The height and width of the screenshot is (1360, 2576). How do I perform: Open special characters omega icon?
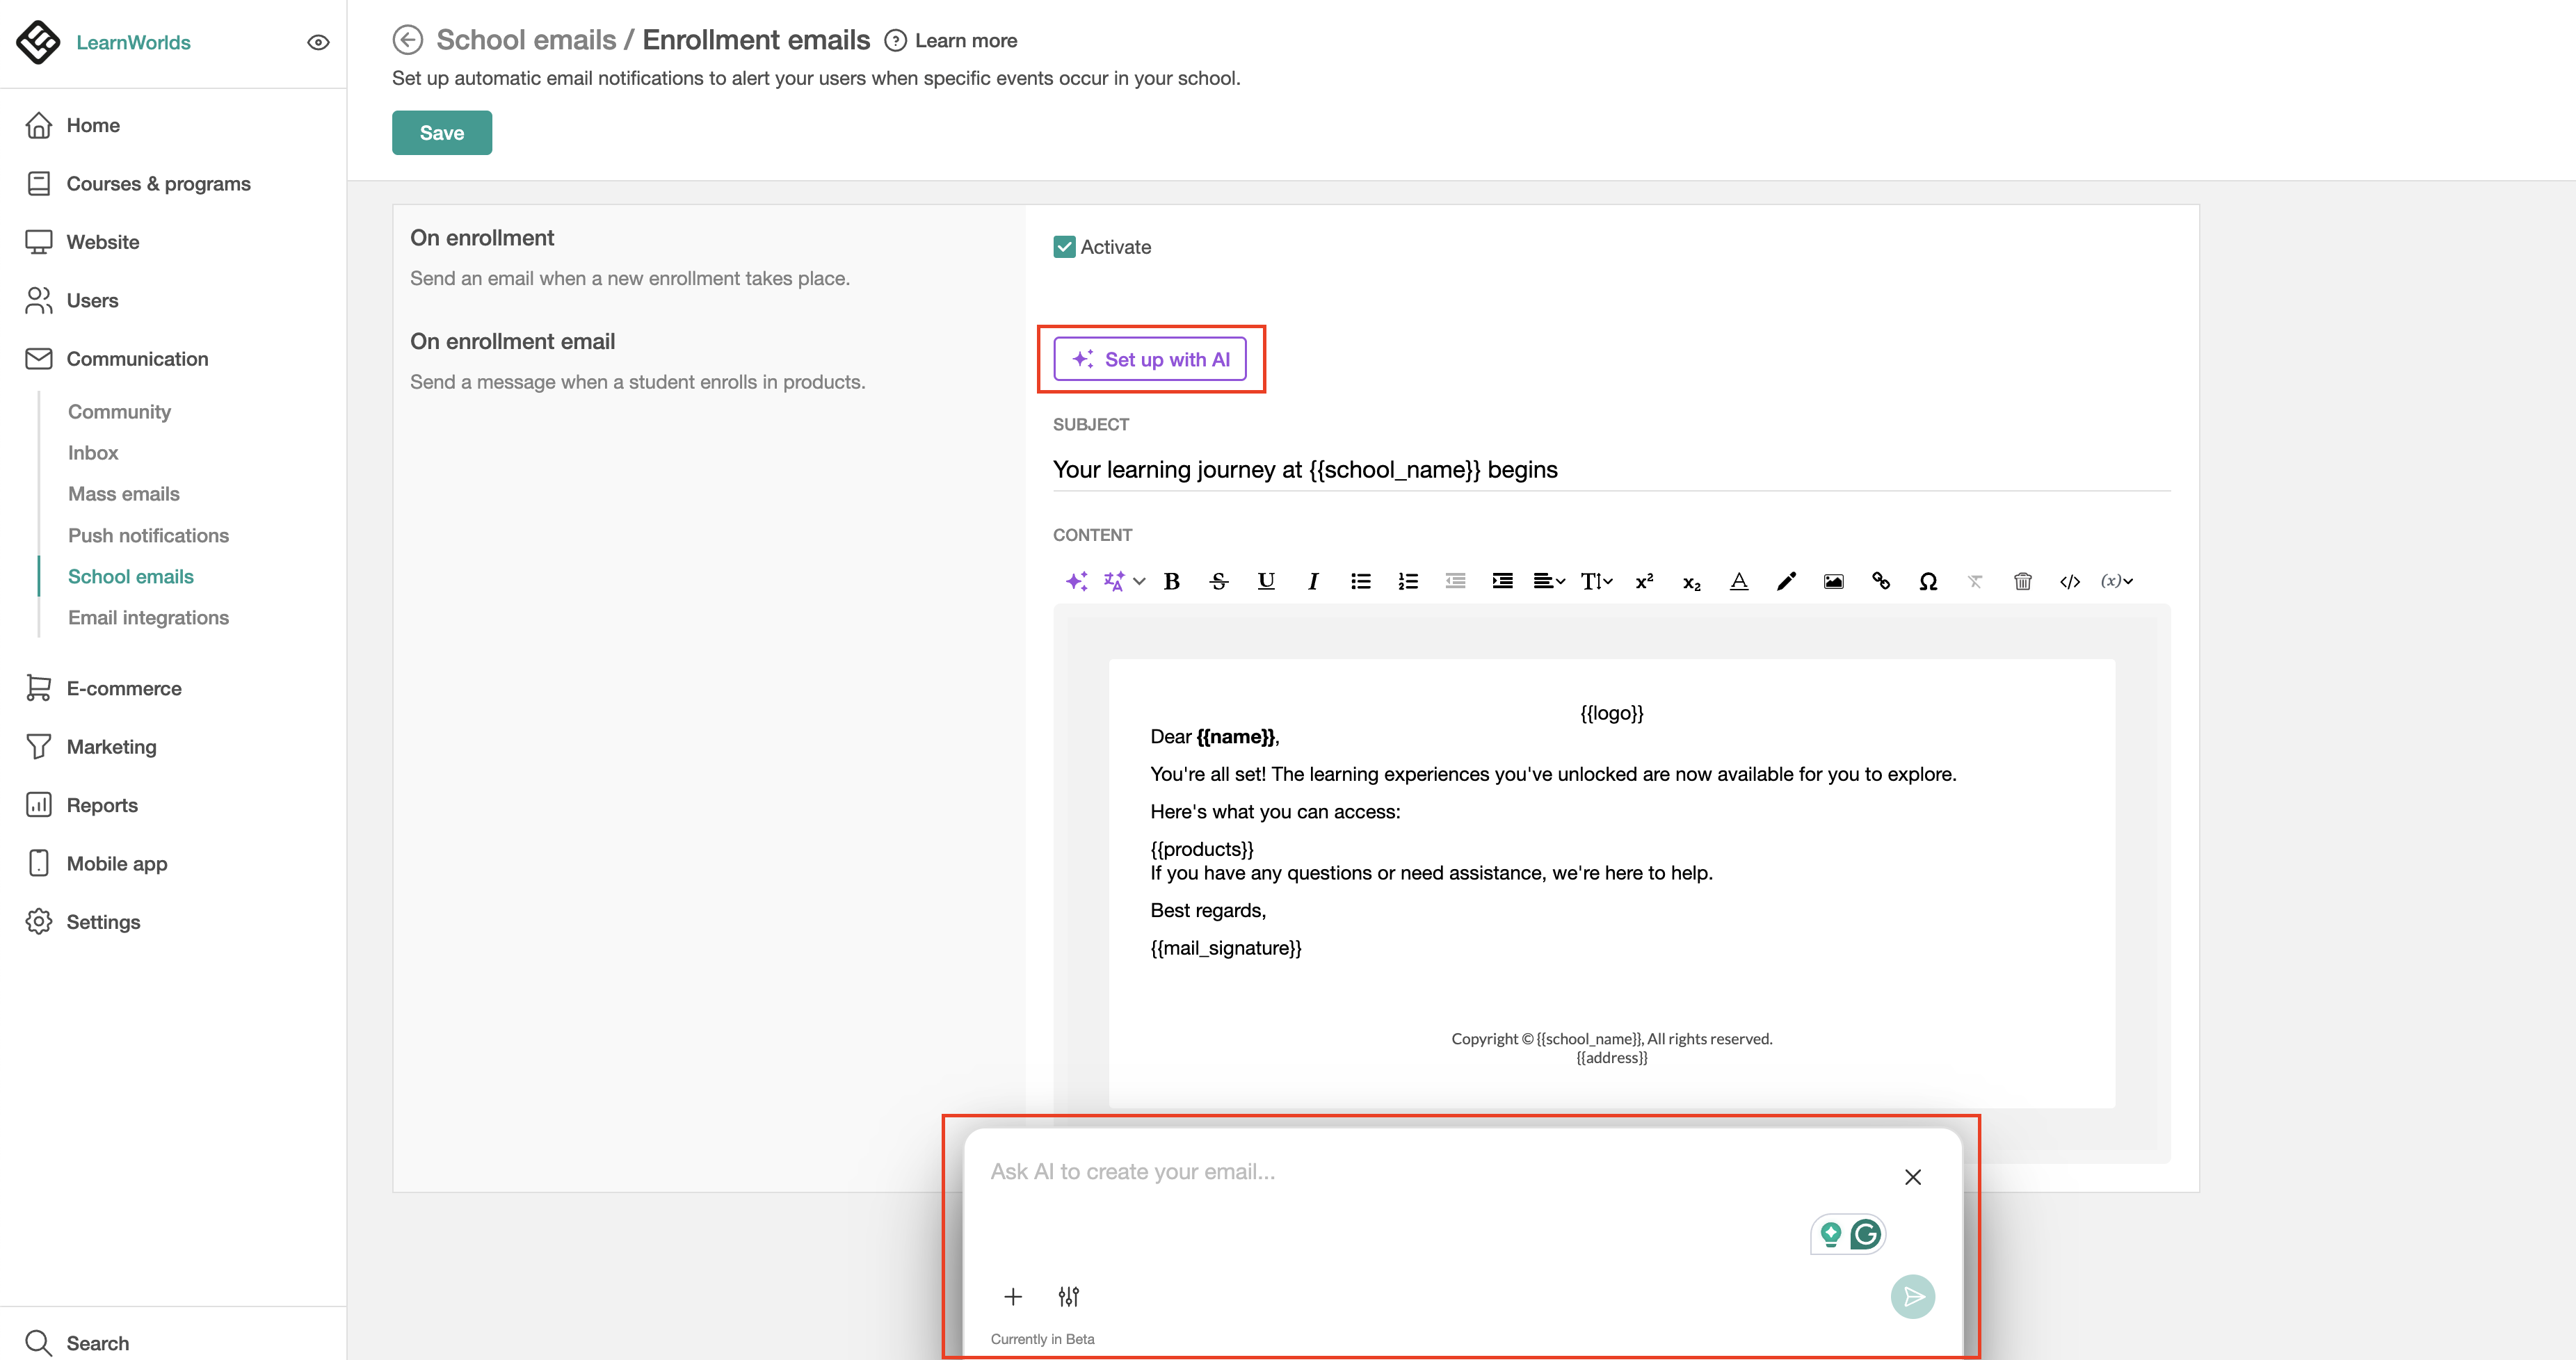point(1928,581)
